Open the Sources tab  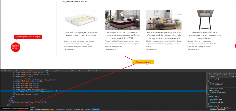coord(25,71)
